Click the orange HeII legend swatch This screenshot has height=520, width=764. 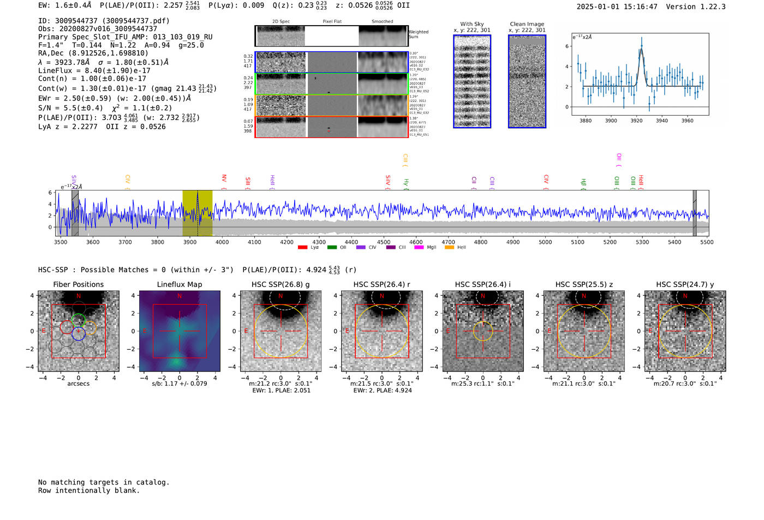tap(450, 247)
